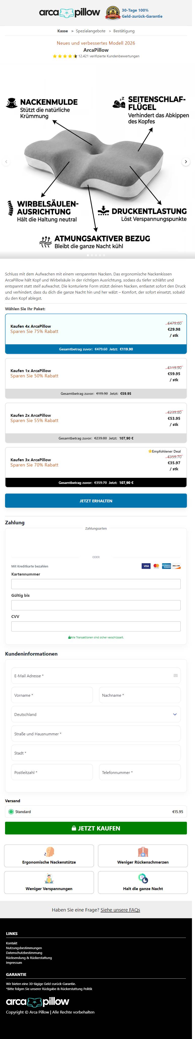This screenshot has height=1039, width=195.
Task: Click the Visa card icon
Action: click(146, 566)
